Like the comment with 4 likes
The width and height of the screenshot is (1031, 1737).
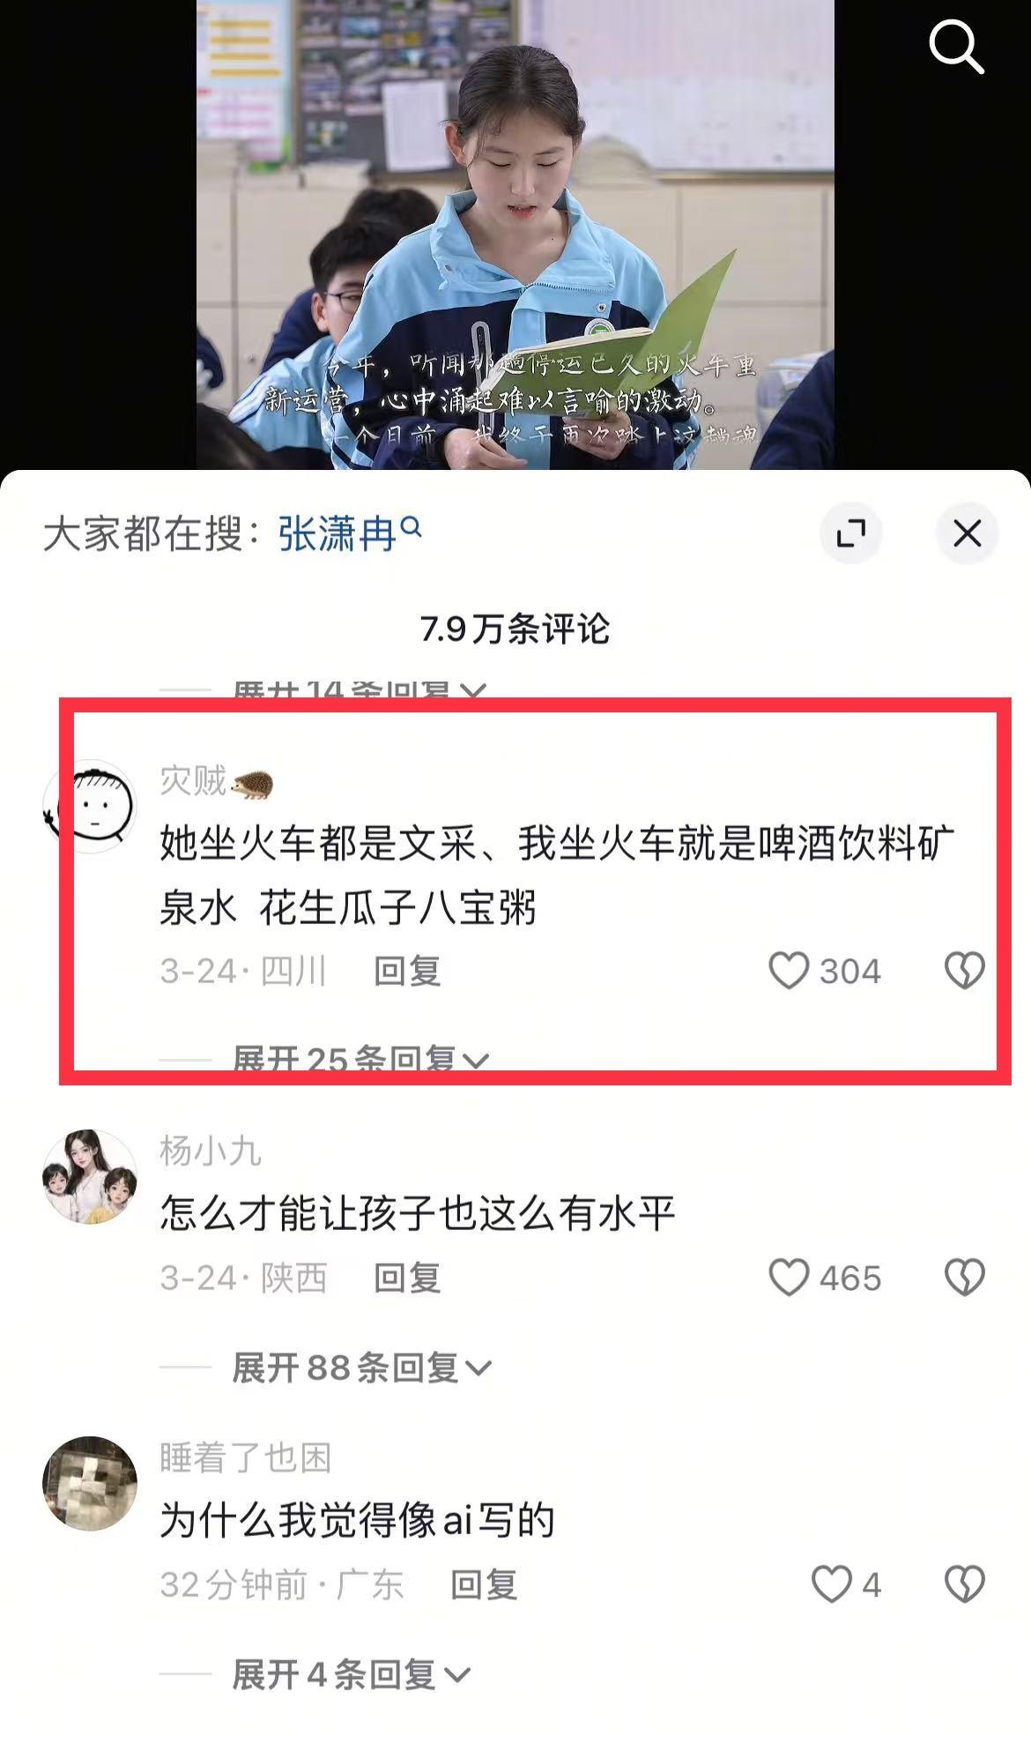coord(831,1584)
